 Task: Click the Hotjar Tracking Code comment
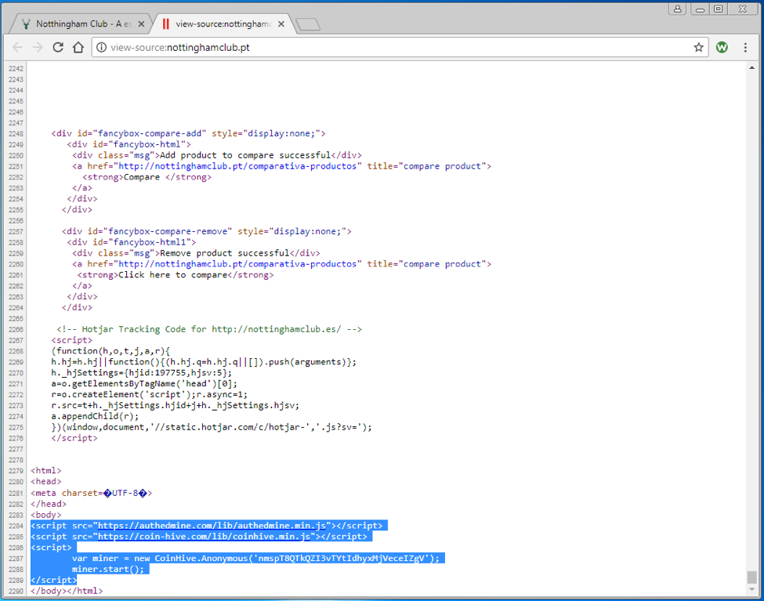[x=209, y=329]
